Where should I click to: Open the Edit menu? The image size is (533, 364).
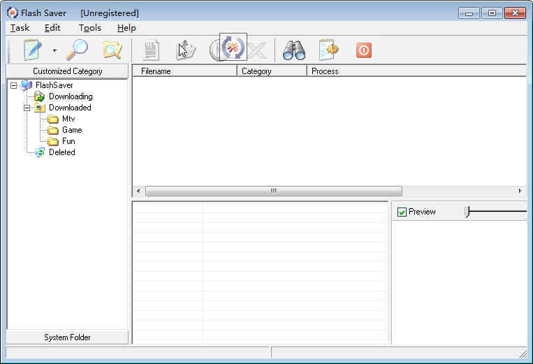pos(52,28)
